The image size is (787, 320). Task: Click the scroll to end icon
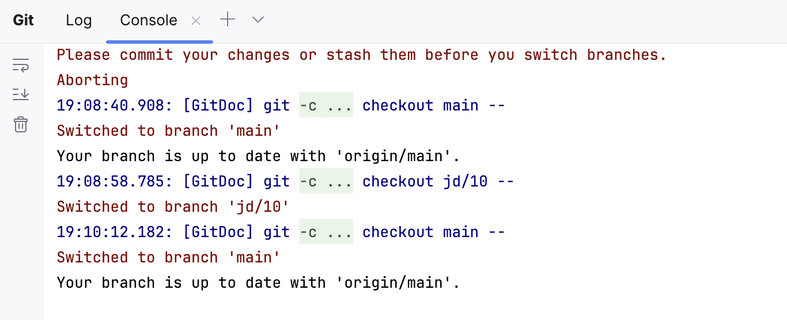click(x=21, y=94)
